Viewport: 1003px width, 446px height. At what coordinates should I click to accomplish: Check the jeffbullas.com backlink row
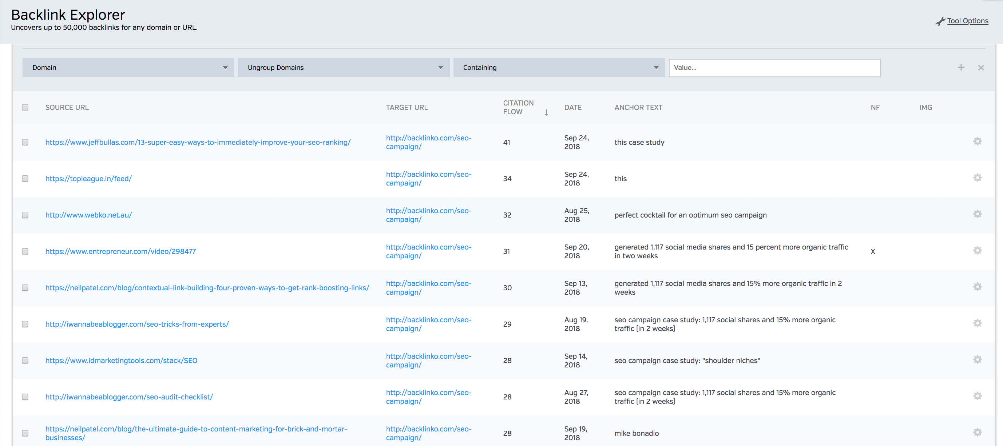pos(25,143)
